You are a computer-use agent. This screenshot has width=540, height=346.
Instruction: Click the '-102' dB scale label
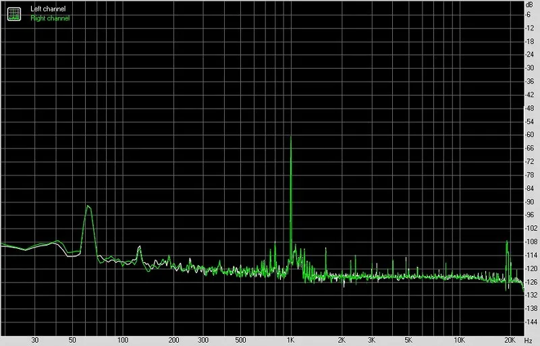point(531,228)
